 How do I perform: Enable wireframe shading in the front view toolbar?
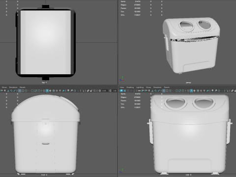(44, 90)
